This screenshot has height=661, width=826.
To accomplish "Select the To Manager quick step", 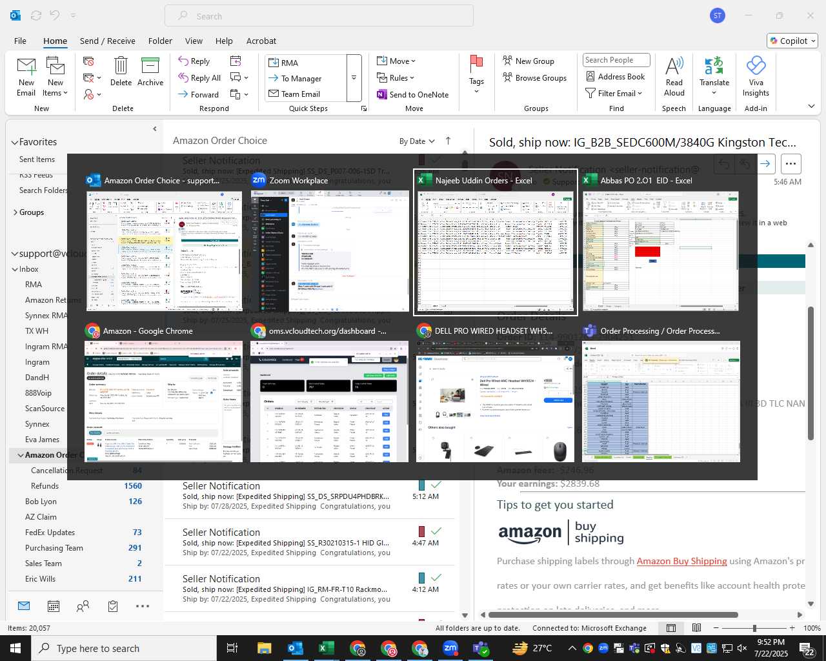I will (306, 78).
